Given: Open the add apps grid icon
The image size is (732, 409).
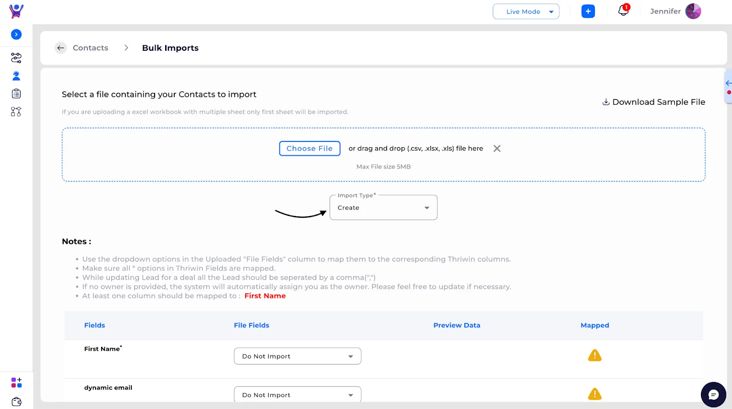Looking at the screenshot, I should (x=16, y=382).
